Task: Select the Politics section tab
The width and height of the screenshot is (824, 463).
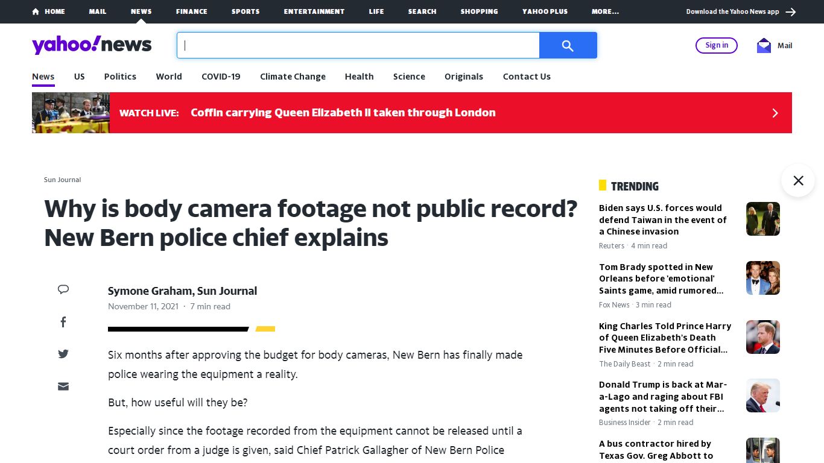Action: 120,77
